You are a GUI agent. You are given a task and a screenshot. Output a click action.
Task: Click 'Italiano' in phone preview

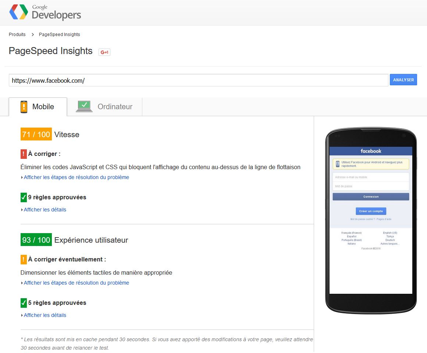pyautogui.click(x=352, y=244)
